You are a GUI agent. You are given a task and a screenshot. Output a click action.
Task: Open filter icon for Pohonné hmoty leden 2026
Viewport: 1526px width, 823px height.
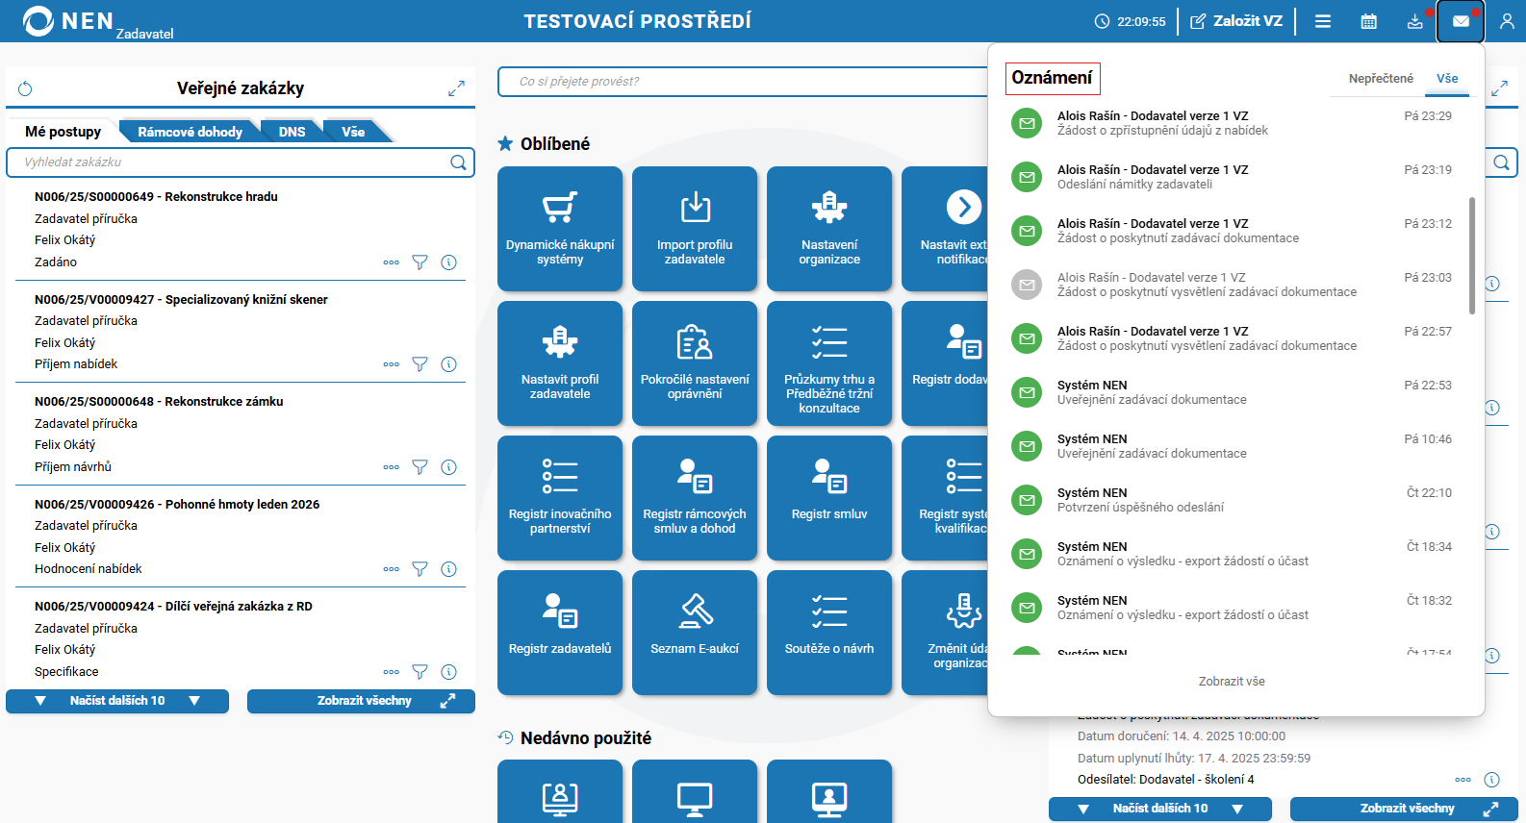(420, 569)
